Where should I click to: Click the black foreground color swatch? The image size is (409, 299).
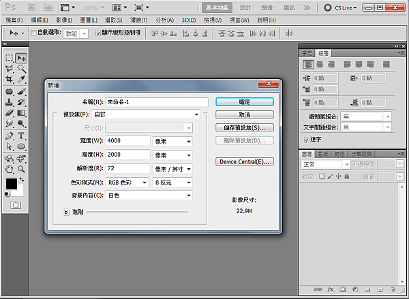tap(12, 184)
